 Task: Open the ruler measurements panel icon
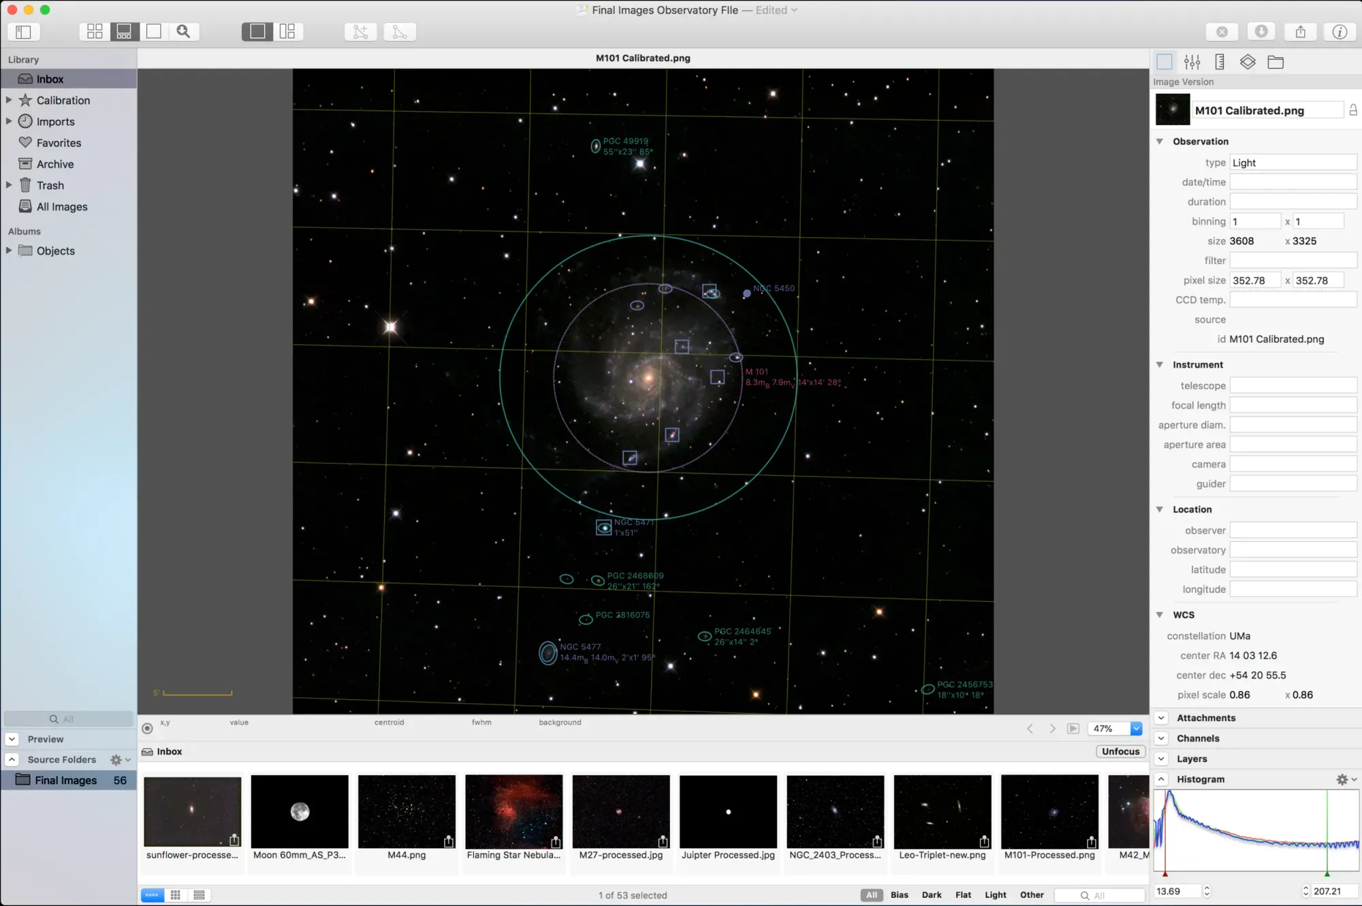1219,62
